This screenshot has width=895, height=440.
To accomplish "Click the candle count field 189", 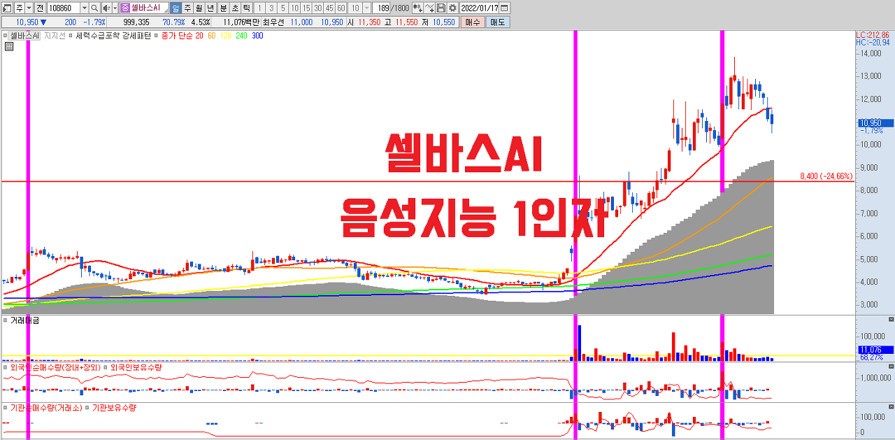I will 381,8.
